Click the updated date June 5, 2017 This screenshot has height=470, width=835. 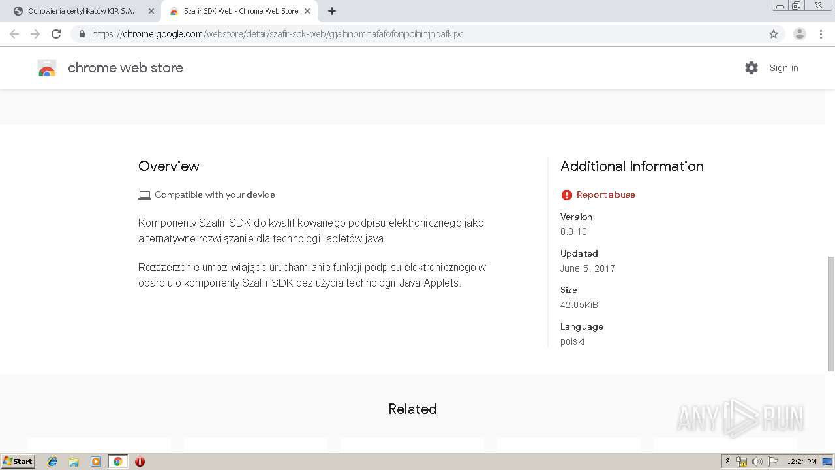(x=587, y=268)
